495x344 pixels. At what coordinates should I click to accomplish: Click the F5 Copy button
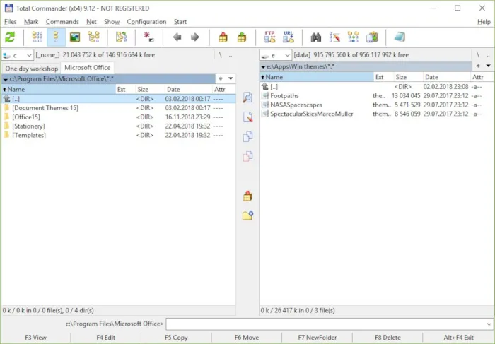pos(176,338)
